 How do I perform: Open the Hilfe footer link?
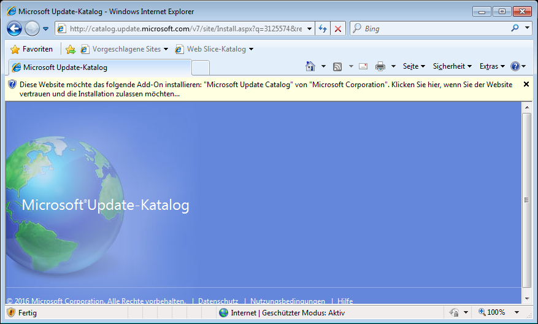(345, 301)
